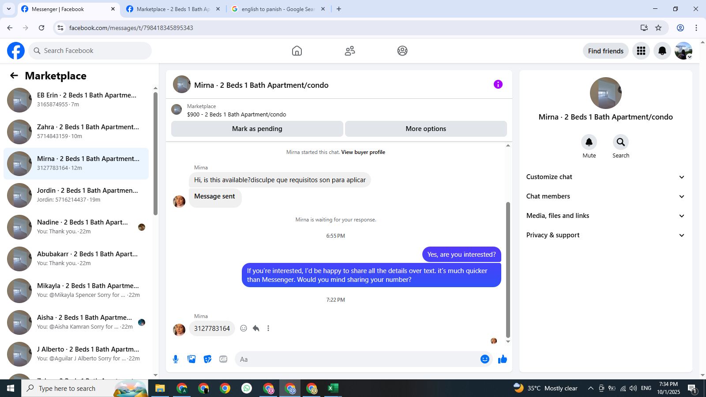Switch to Marketplace 2 Beds browser tab
The width and height of the screenshot is (706, 397).
tap(173, 9)
